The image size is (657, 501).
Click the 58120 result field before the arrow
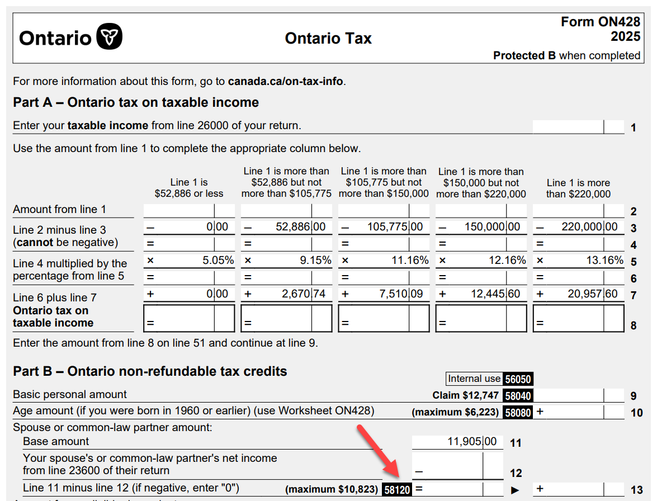[x=457, y=489]
